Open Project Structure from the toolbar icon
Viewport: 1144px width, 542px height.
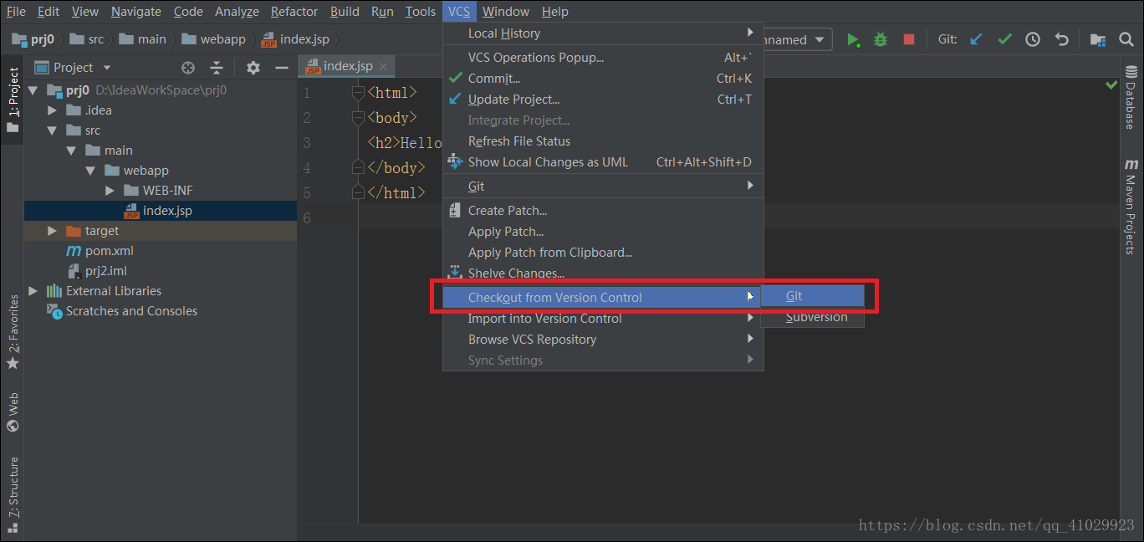(x=1097, y=39)
